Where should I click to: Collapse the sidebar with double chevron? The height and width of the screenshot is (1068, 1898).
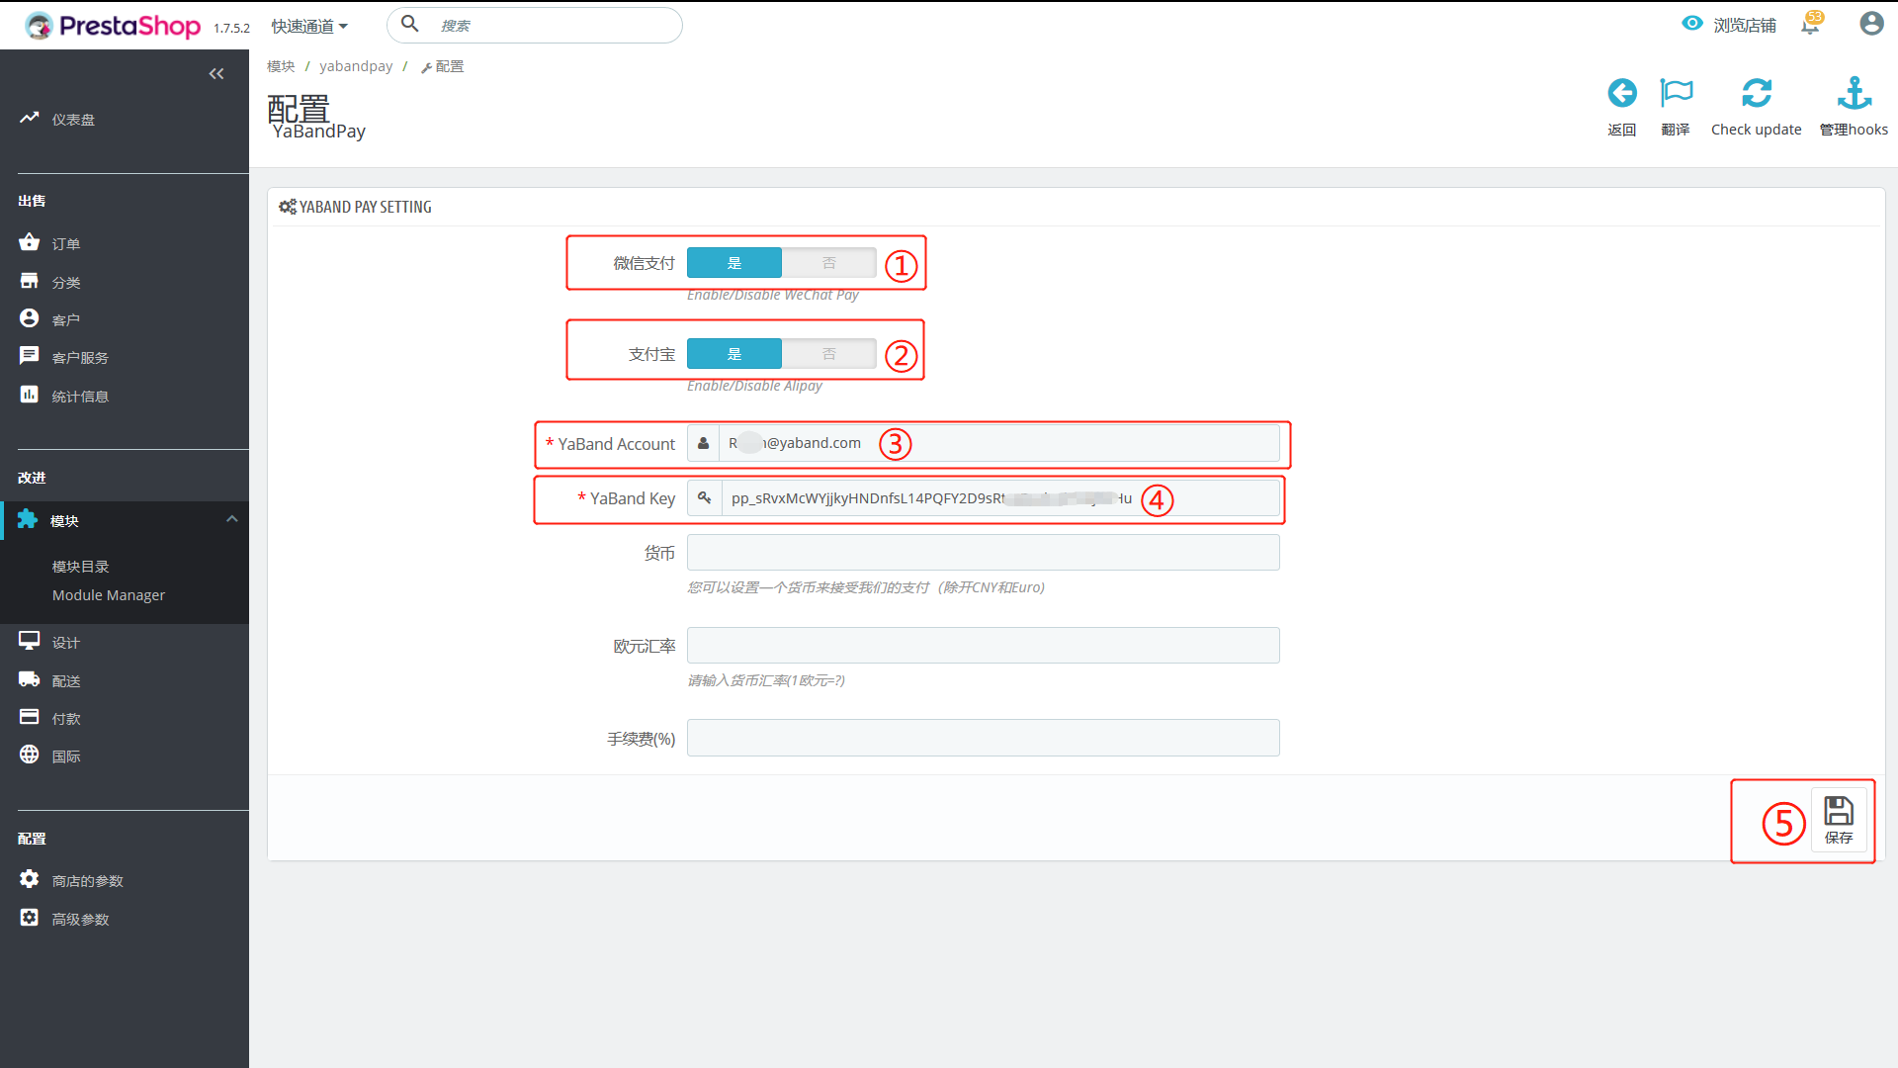point(216,74)
